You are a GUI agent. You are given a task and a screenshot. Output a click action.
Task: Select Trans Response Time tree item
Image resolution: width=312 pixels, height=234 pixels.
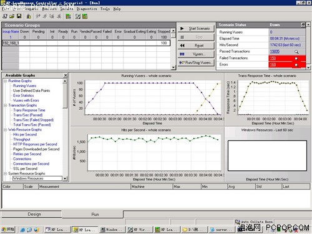pyautogui.click(x=29, y=110)
